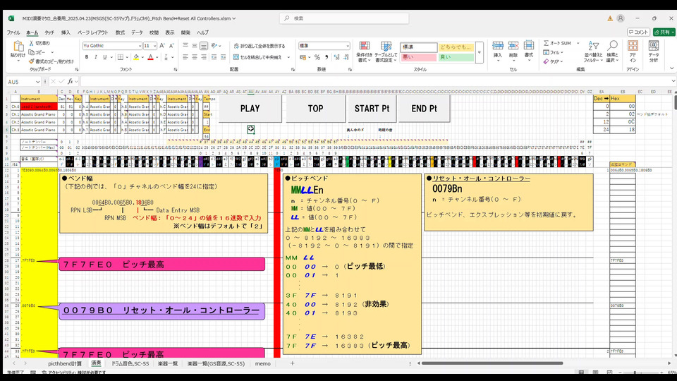Open the Data Analysis tool

654,51
